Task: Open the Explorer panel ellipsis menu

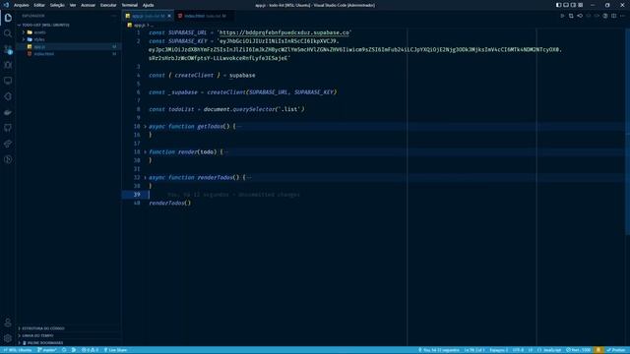Action: tap(114, 16)
